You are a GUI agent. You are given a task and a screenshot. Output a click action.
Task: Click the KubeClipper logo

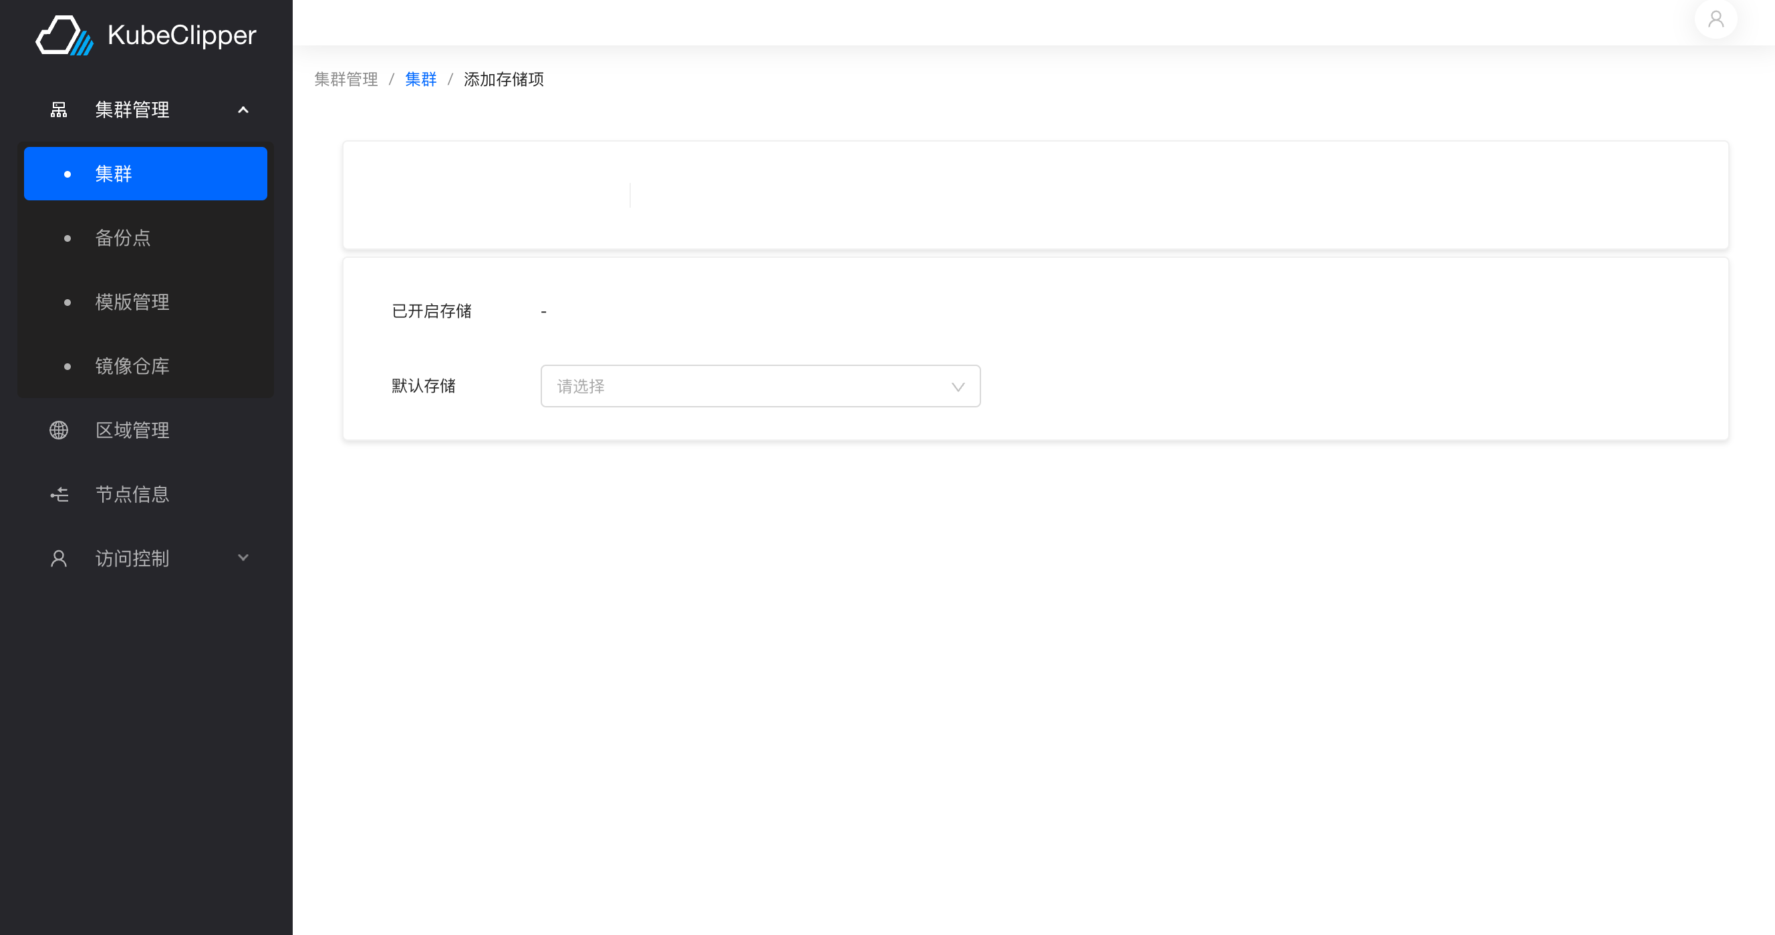[x=145, y=35]
